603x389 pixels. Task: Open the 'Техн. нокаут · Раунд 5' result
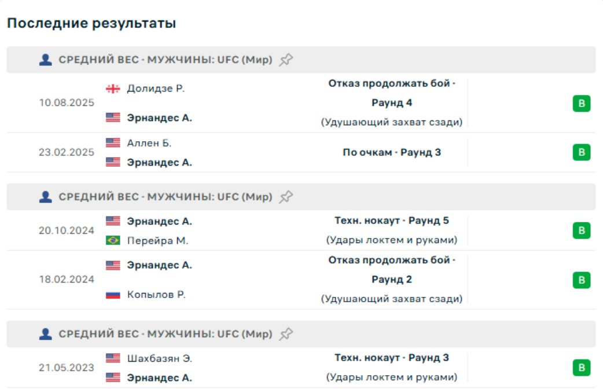tap(392, 221)
